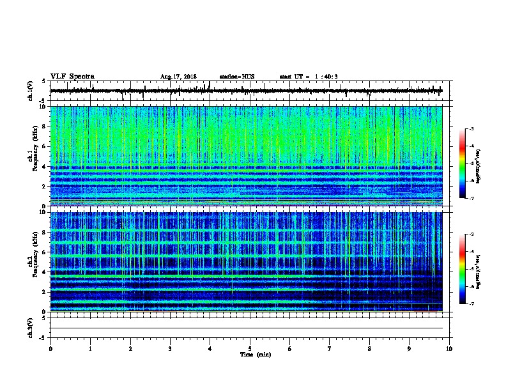Image resolution: width=506 pixels, height=391 pixels.
Task: Click the ch.2 frequency axis "8" tick label
Action: (44, 233)
